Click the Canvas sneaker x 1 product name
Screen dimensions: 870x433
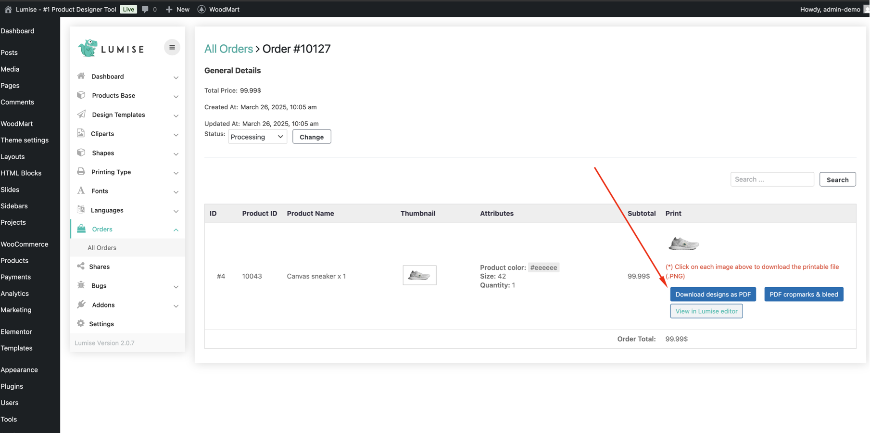316,276
